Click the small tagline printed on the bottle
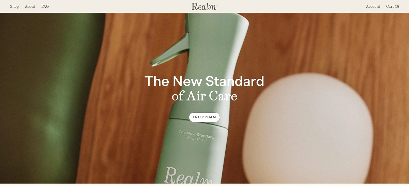This screenshot has height=186, width=409. click(197, 135)
